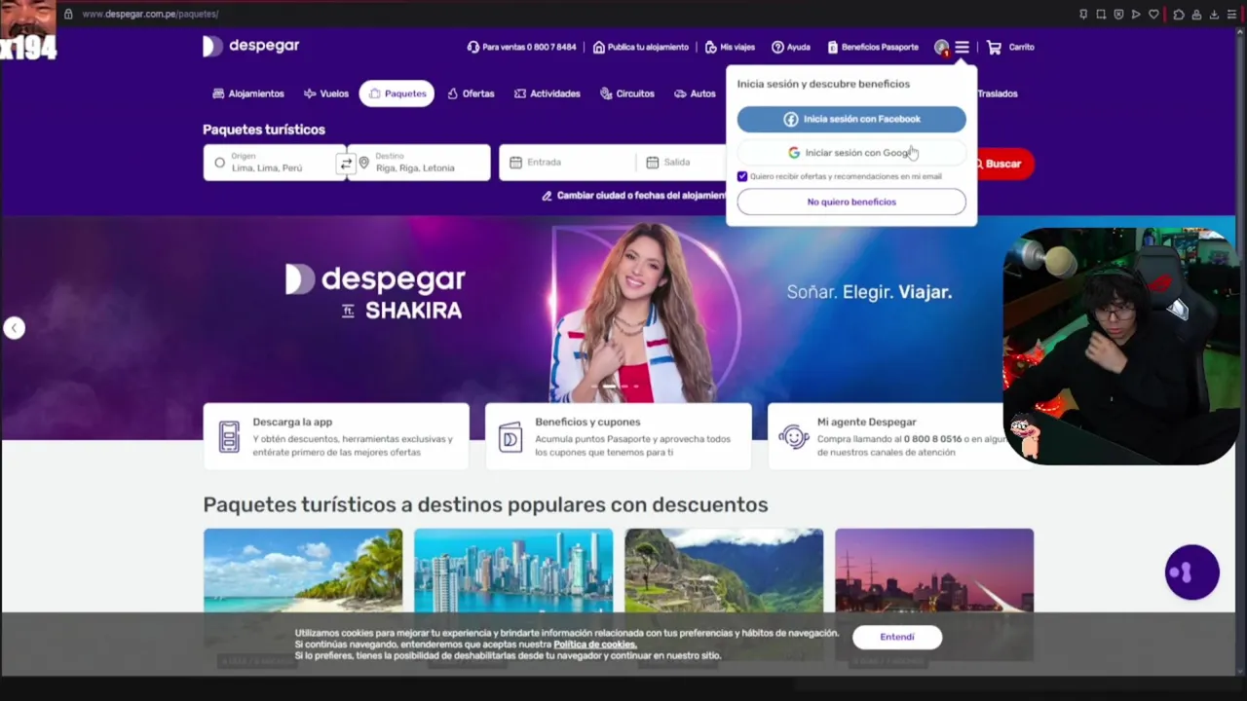Switch to the Actividades tab
The width and height of the screenshot is (1247, 701).
click(x=548, y=93)
